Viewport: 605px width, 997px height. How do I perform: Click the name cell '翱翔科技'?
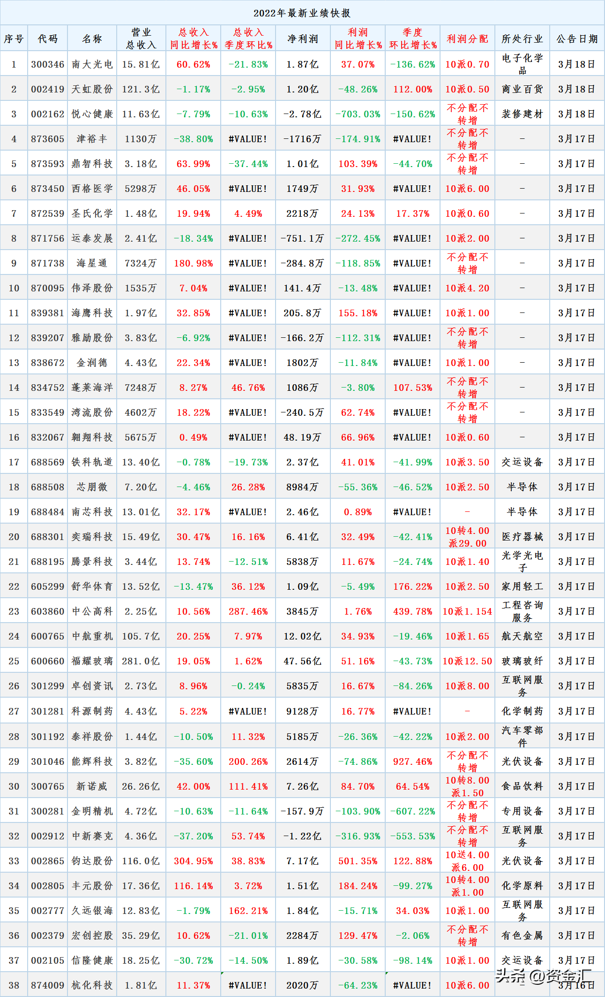coord(92,437)
